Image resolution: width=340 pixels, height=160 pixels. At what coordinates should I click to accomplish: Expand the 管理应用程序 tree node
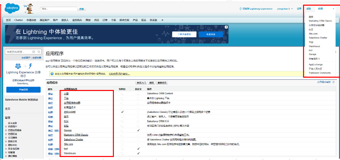coord(6,130)
